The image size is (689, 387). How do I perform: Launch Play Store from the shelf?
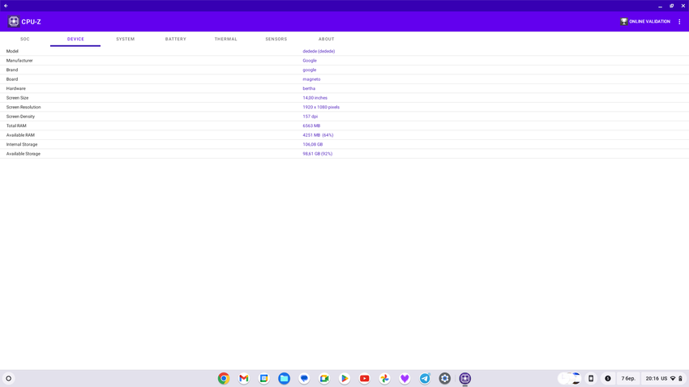tap(344, 378)
